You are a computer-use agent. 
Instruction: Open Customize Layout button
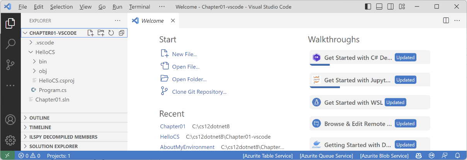pyautogui.click(x=402, y=7)
